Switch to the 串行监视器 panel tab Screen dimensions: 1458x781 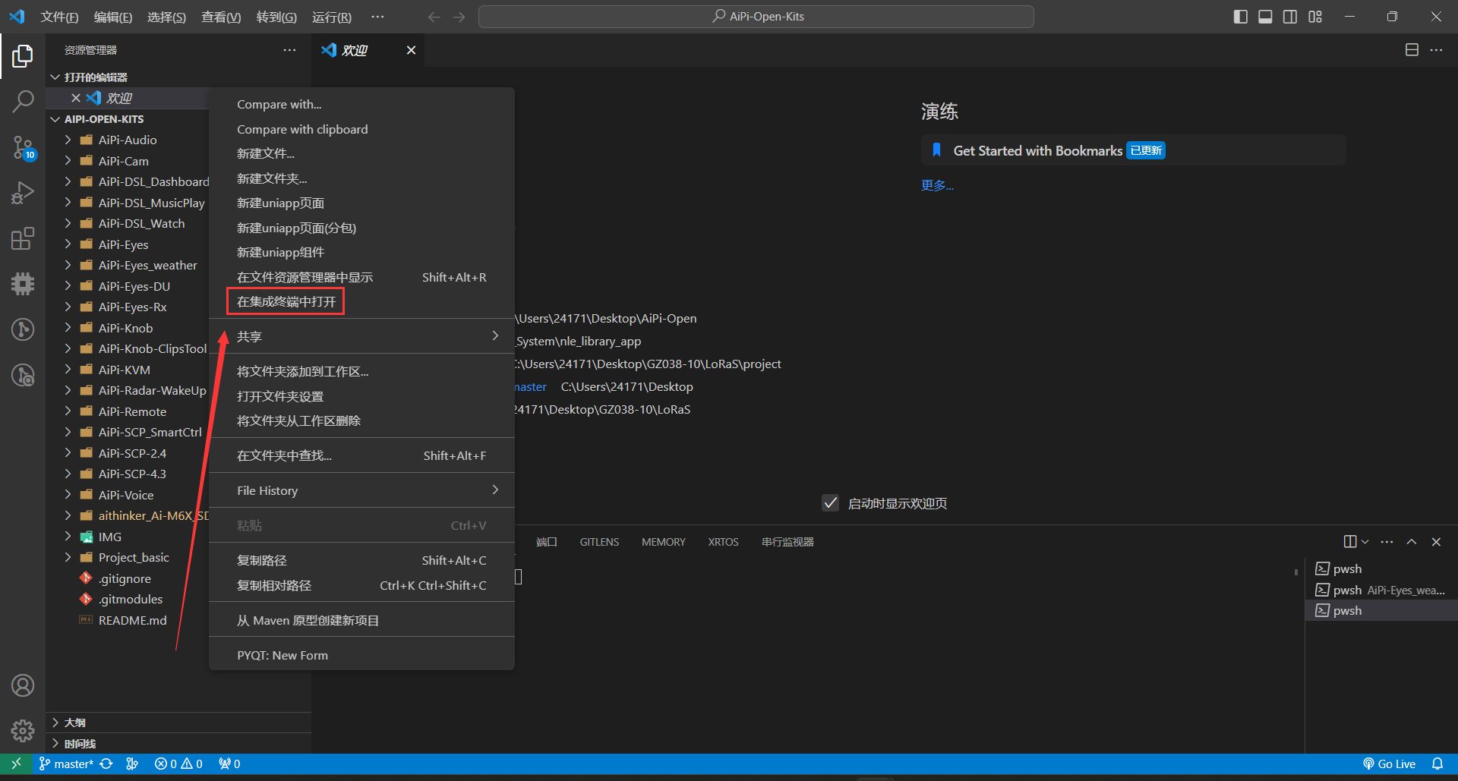coord(787,542)
